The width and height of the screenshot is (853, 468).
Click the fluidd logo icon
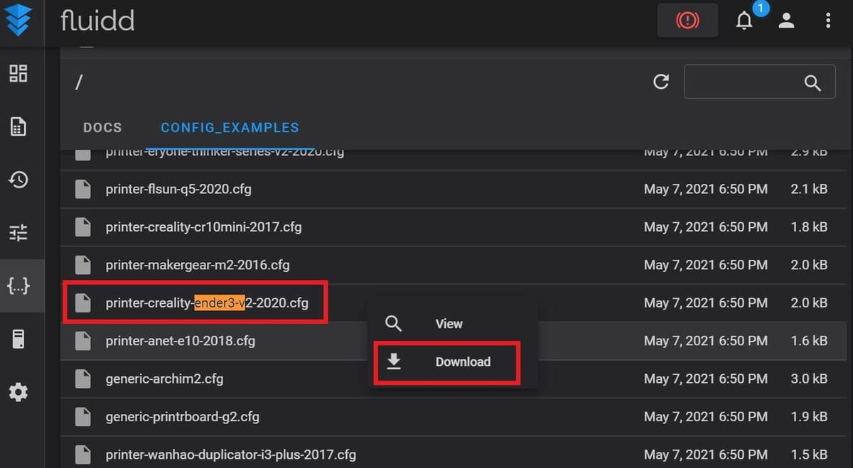tap(17, 21)
